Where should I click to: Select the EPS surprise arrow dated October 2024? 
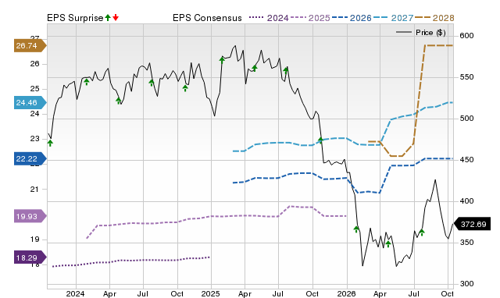click(185, 88)
